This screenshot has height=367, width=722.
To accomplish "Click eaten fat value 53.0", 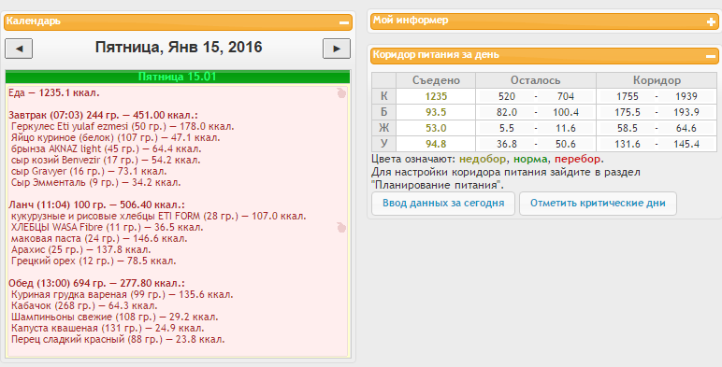I will [x=436, y=128].
